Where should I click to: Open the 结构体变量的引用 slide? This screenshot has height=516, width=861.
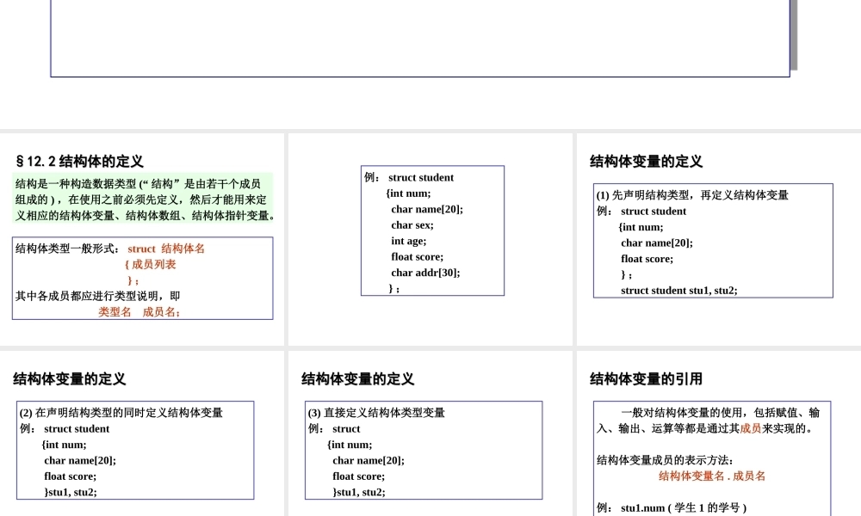coord(719,433)
